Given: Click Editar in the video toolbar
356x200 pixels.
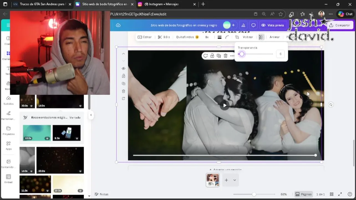Looking at the screenshot, I should 144,37.
